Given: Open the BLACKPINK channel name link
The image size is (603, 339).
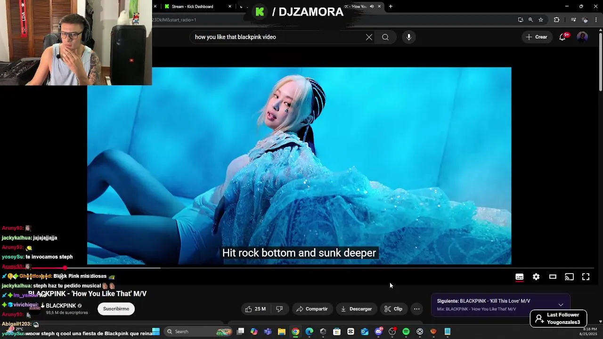Looking at the screenshot, I should click(x=61, y=306).
